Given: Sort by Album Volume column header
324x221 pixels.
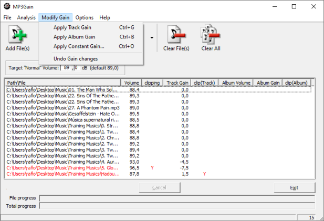Looking at the screenshot, I should 236,83.
